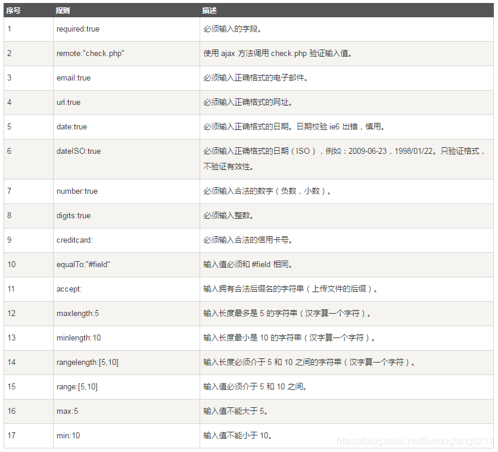The width and height of the screenshot is (498, 452).
Task: Select the max:5 rule cell
Action: tap(126, 411)
